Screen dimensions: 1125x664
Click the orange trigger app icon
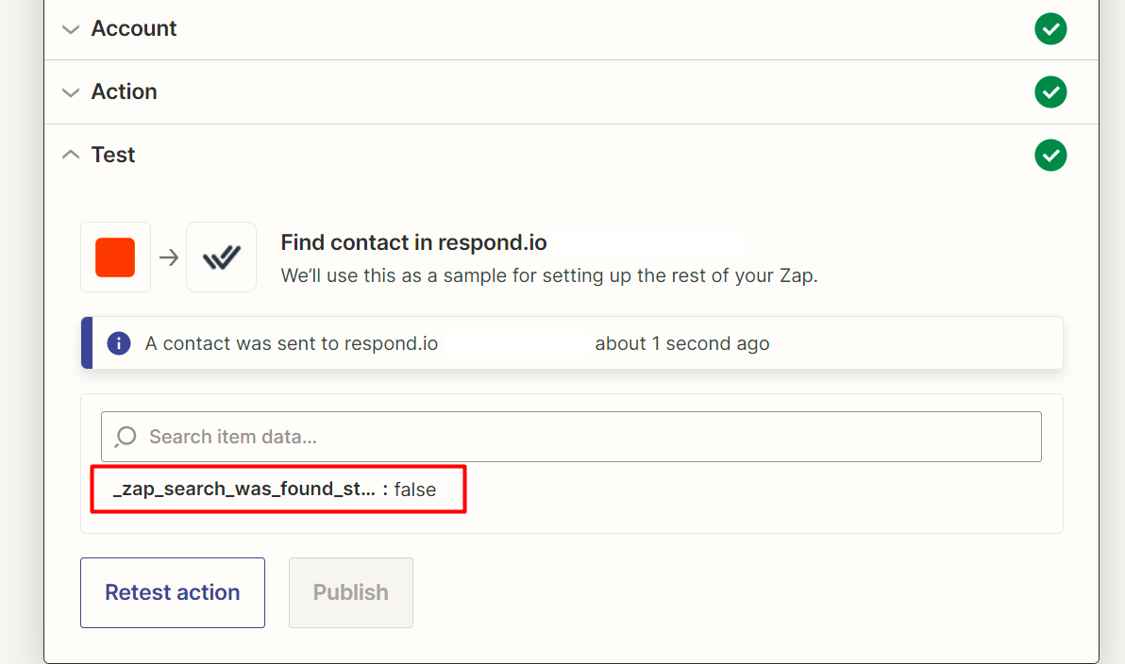click(115, 257)
